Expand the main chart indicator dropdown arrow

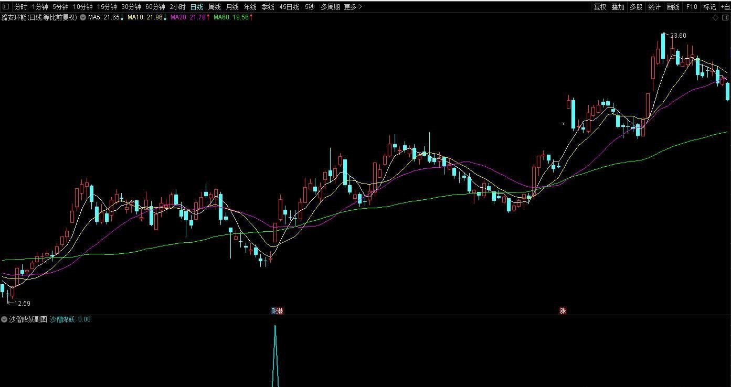pyautogui.click(x=83, y=17)
